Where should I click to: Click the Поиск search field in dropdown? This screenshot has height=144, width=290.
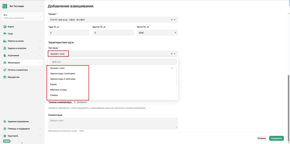(113, 62)
